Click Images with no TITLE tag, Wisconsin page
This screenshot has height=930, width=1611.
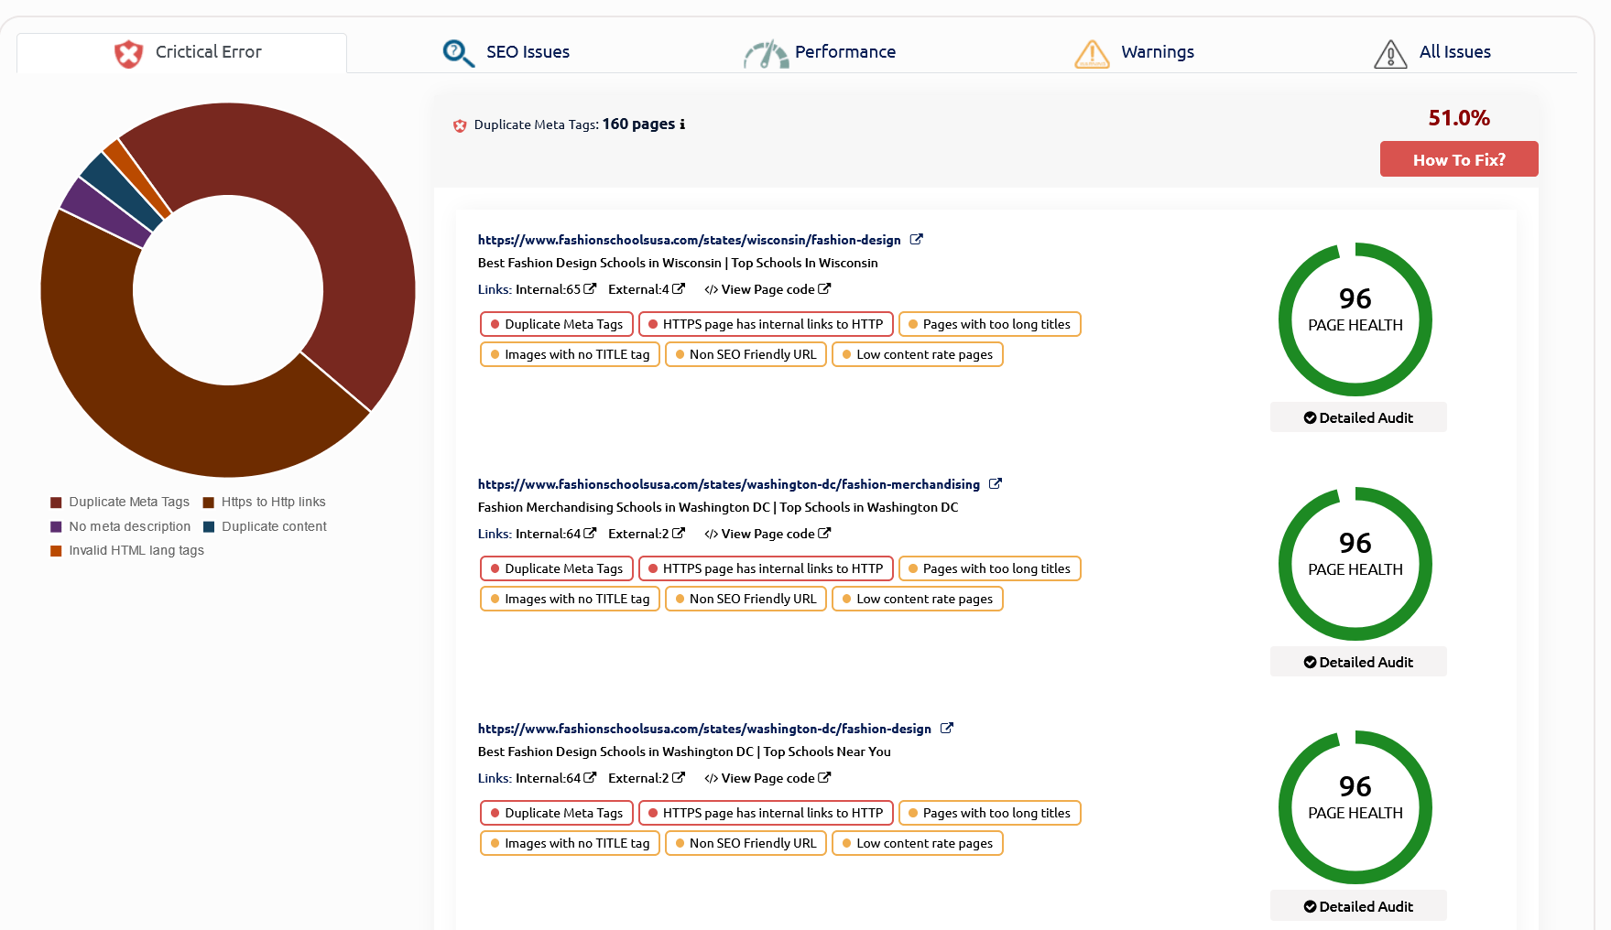pos(570,354)
